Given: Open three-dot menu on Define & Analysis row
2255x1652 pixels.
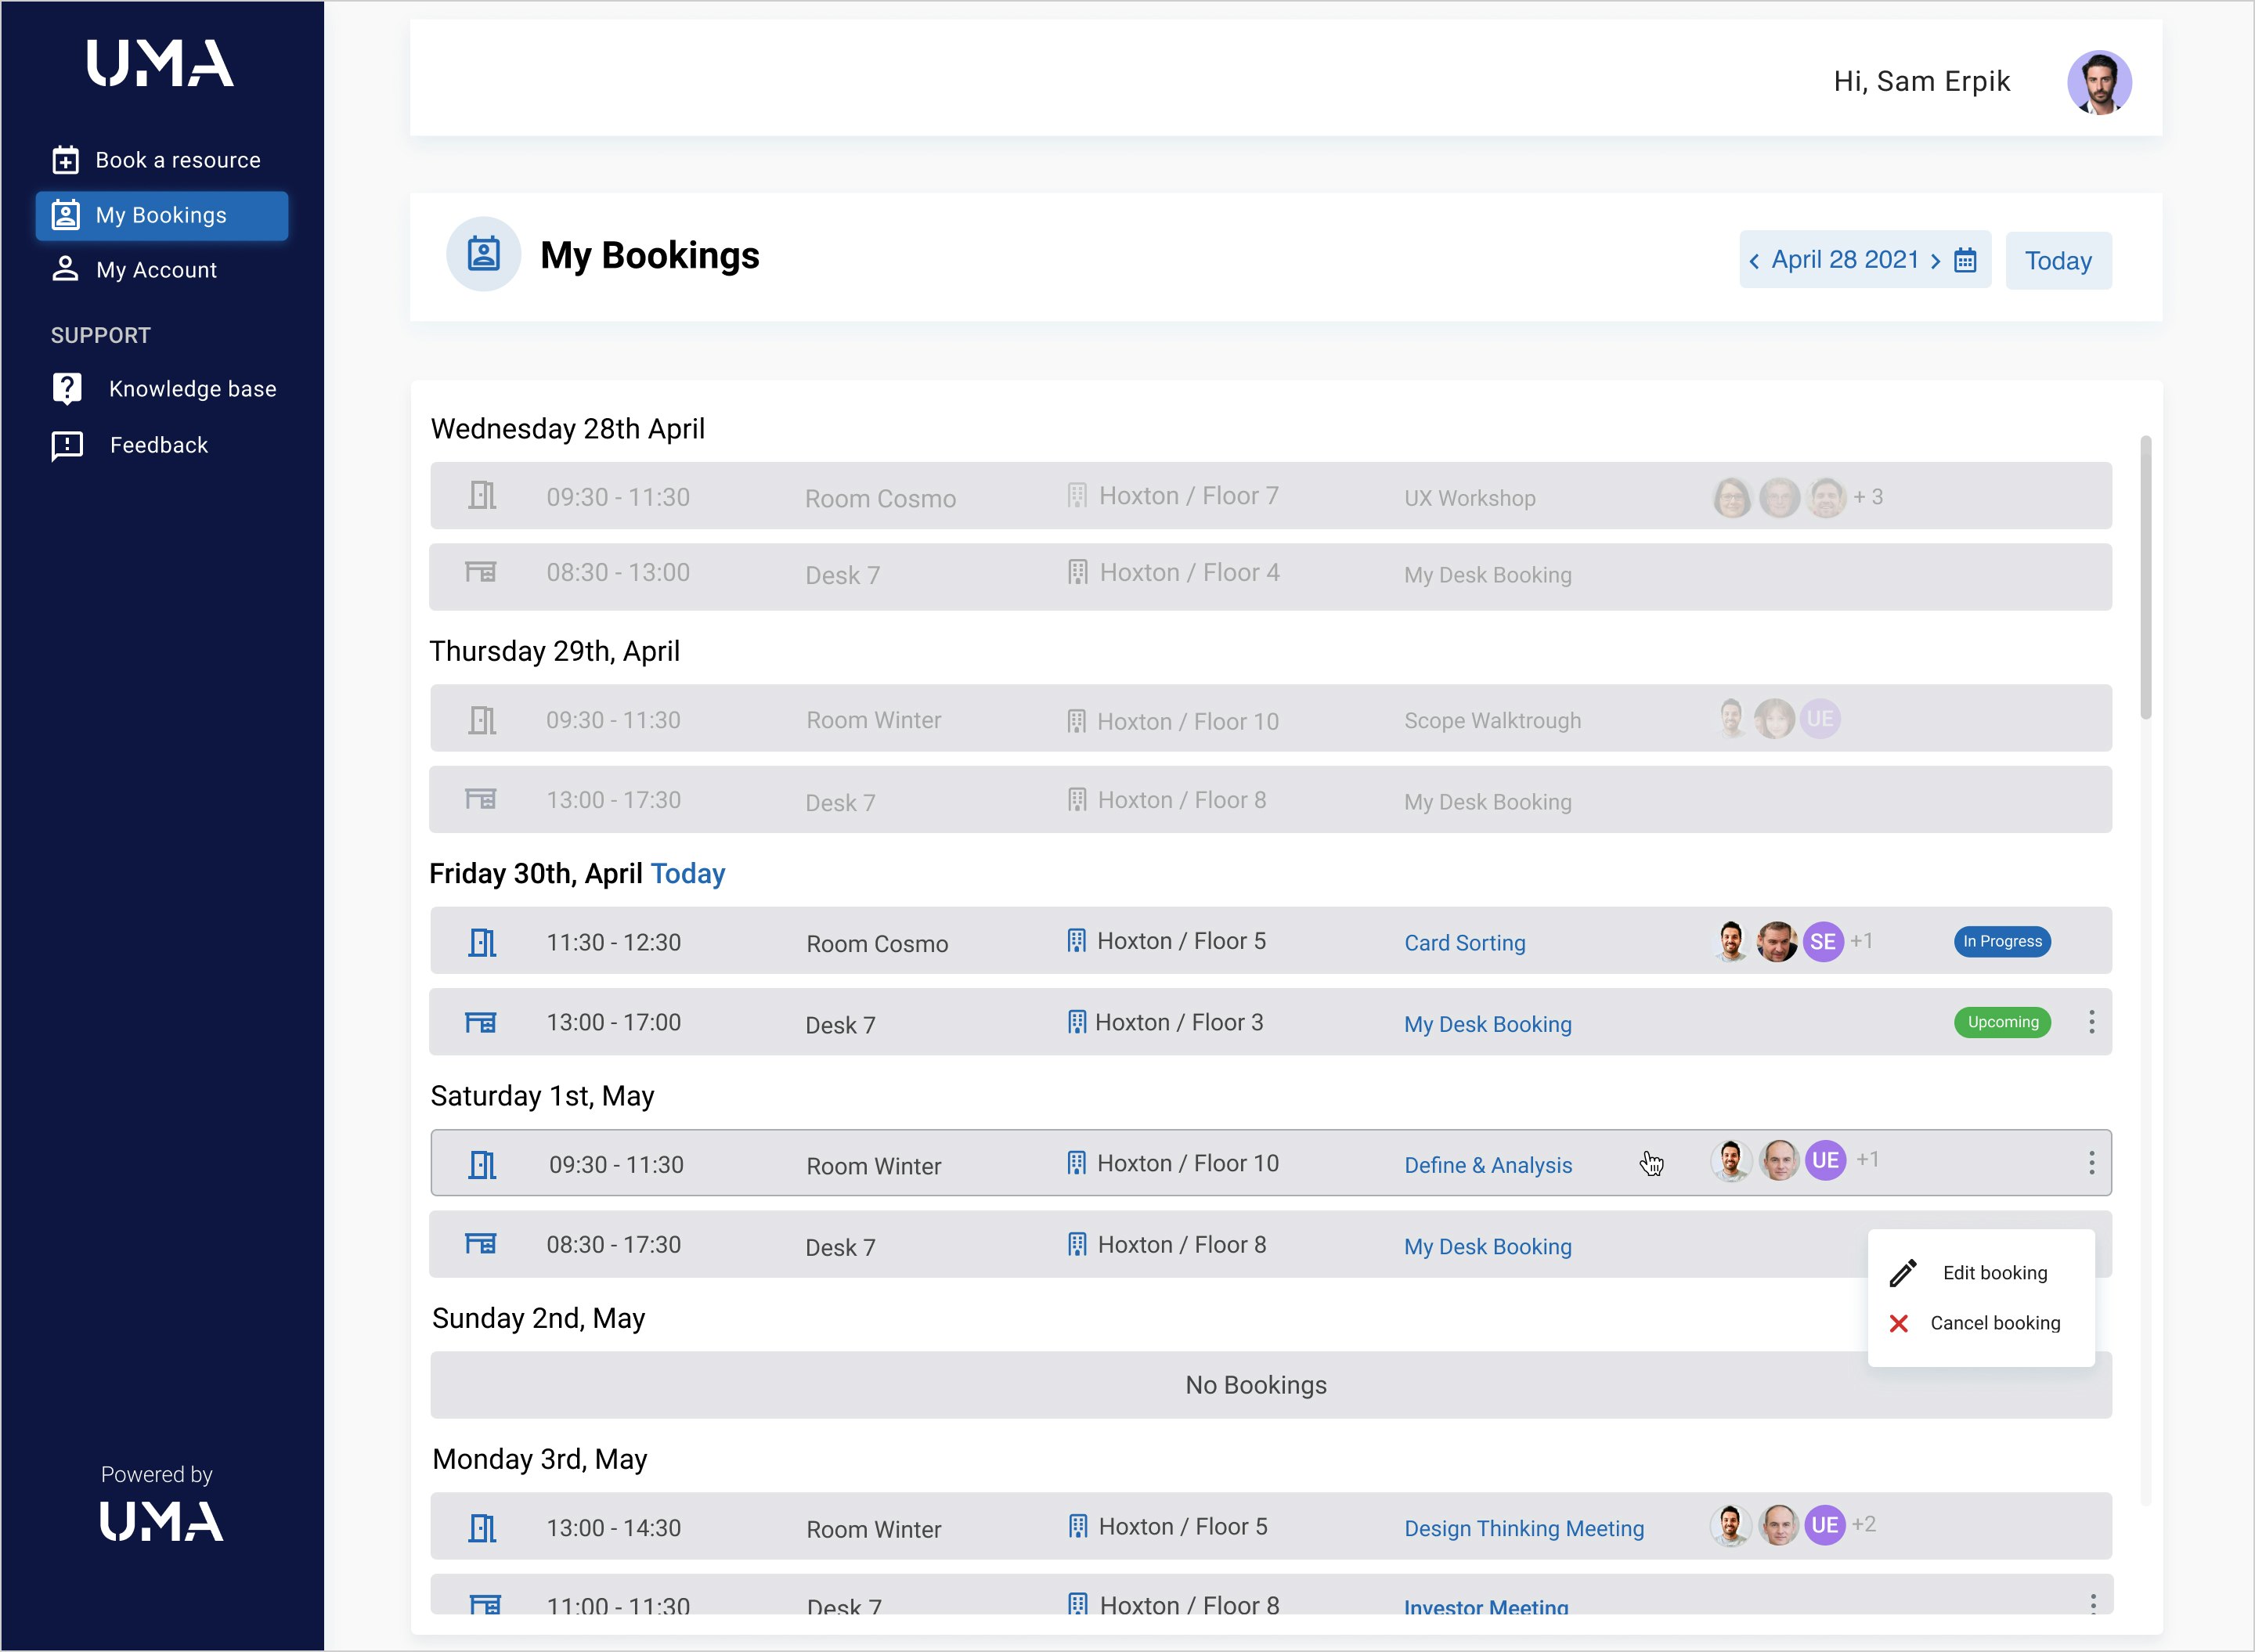Looking at the screenshot, I should click(x=2091, y=1163).
